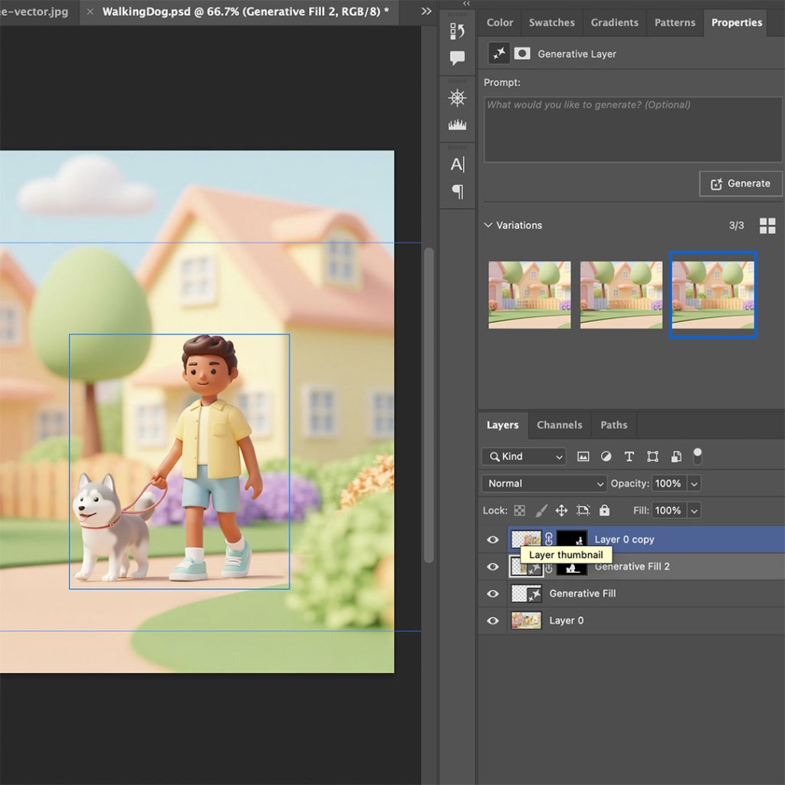
Task: Open the Character panel icon
Action: pos(458,164)
